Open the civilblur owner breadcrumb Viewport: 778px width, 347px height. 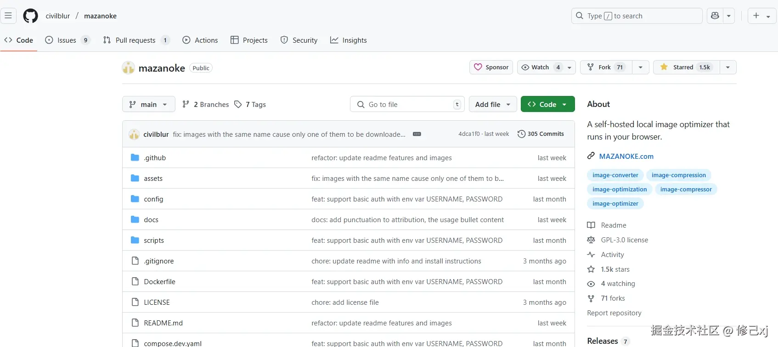coord(58,16)
